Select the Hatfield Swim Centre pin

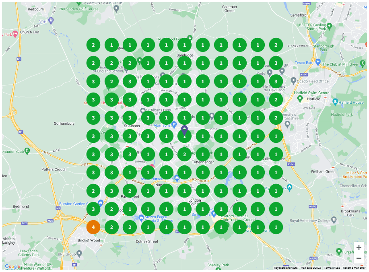(300, 99)
